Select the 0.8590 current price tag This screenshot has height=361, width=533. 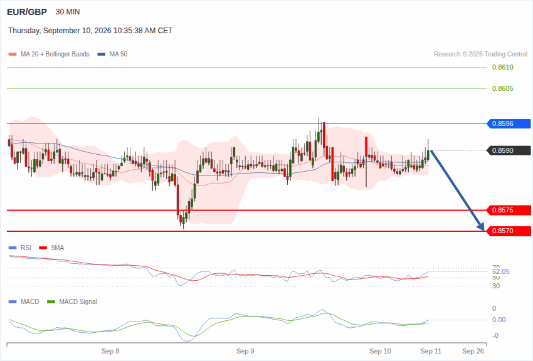(x=509, y=150)
